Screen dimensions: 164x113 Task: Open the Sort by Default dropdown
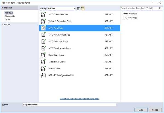[61, 8]
